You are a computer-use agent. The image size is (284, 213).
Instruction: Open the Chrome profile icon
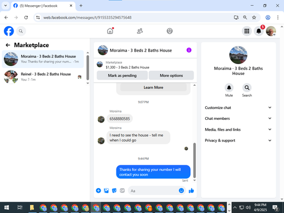pos(268,18)
